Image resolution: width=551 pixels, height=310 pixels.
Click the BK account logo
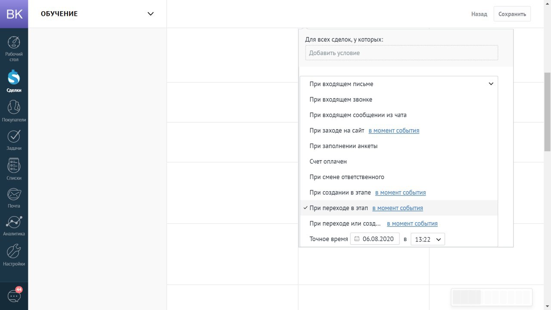coord(14,14)
